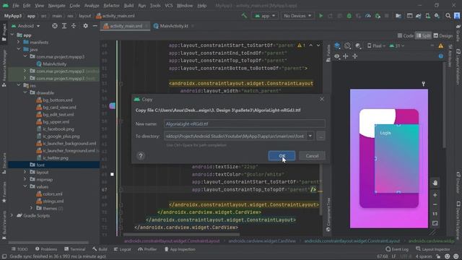
Task: Expand the layout folder
Action: 25,172
